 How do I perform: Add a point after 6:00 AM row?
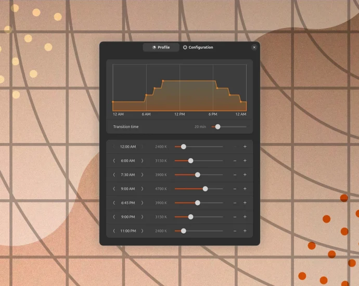[245, 161]
